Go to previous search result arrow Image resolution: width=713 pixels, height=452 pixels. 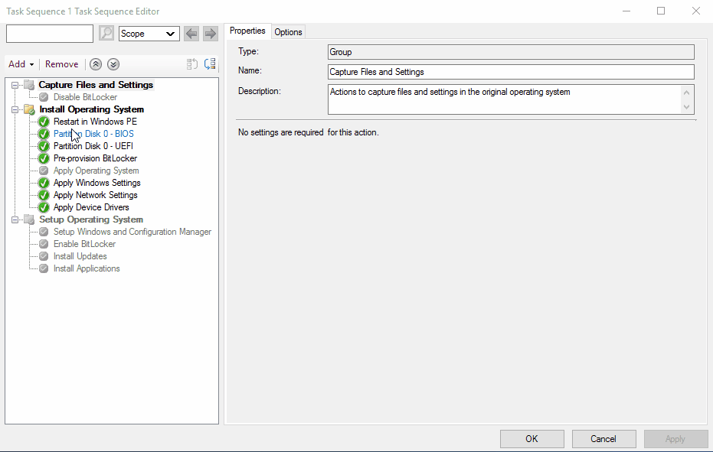tap(191, 34)
